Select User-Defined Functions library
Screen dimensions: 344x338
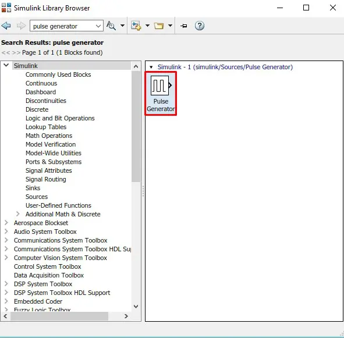pyautogui.click(x=58, y=205)
